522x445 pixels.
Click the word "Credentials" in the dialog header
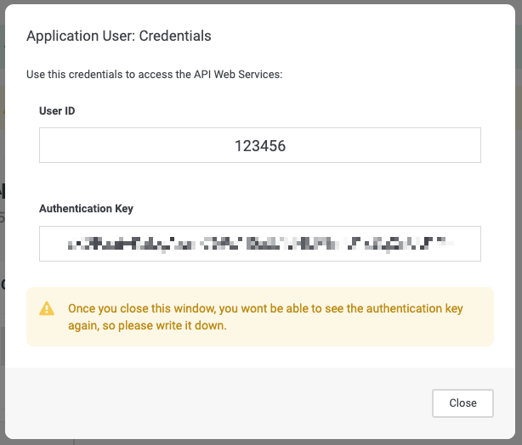pos(176,37)
